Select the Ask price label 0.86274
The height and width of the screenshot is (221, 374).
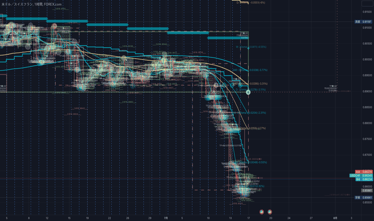coord(364,172)
